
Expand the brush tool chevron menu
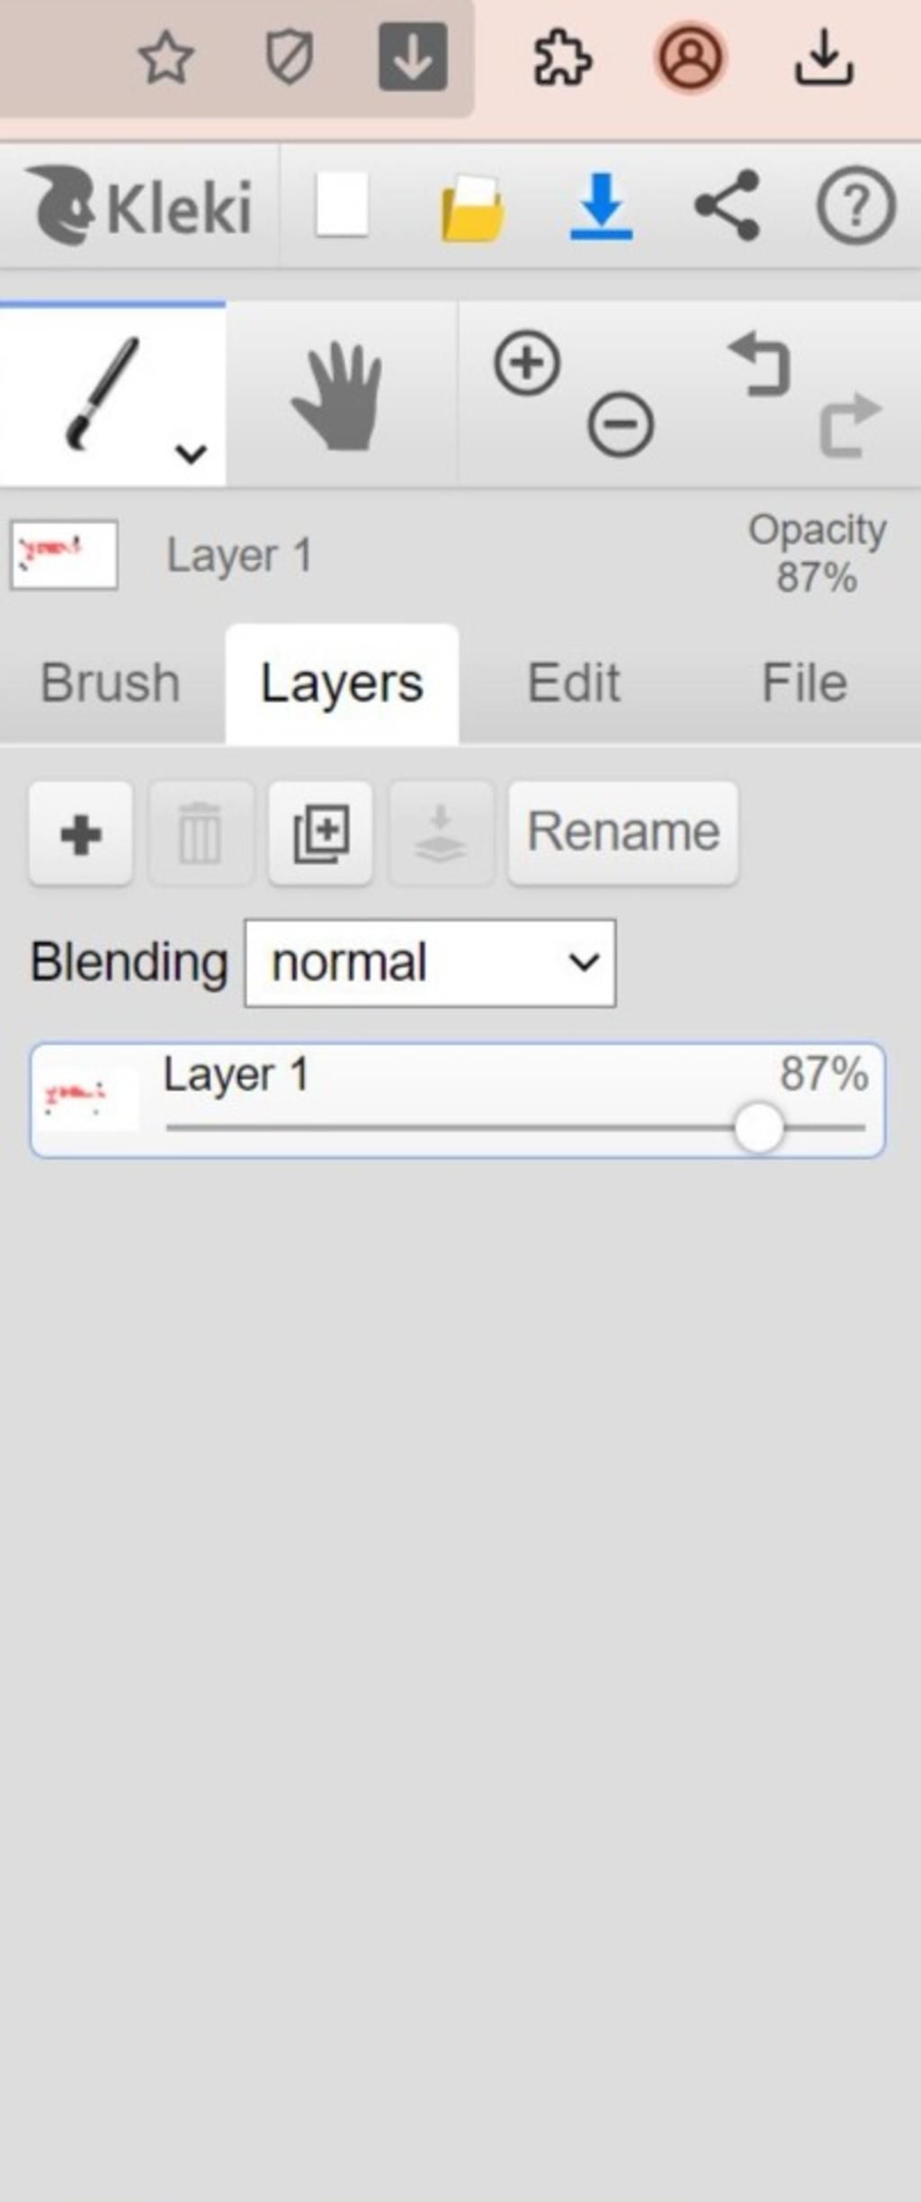[191, 454]
